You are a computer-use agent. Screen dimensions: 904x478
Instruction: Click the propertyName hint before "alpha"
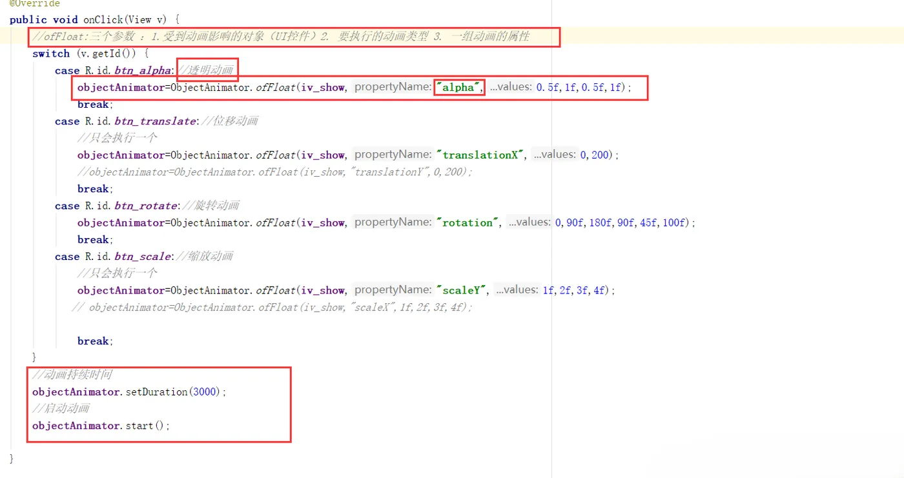(393, 87)
